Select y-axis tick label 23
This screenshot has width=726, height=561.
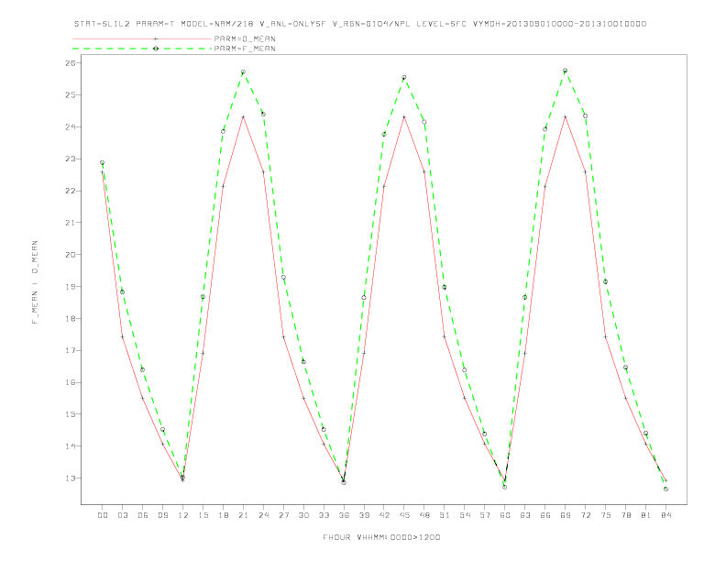coord(71,159)
